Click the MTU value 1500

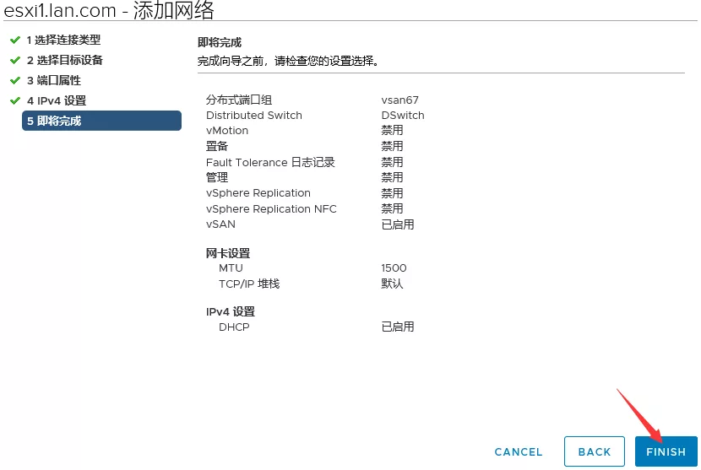(394, 268)
